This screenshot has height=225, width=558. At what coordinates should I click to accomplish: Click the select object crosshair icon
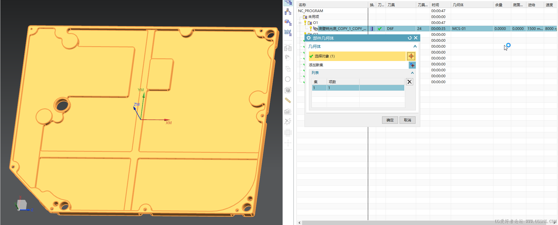point(411,56)
